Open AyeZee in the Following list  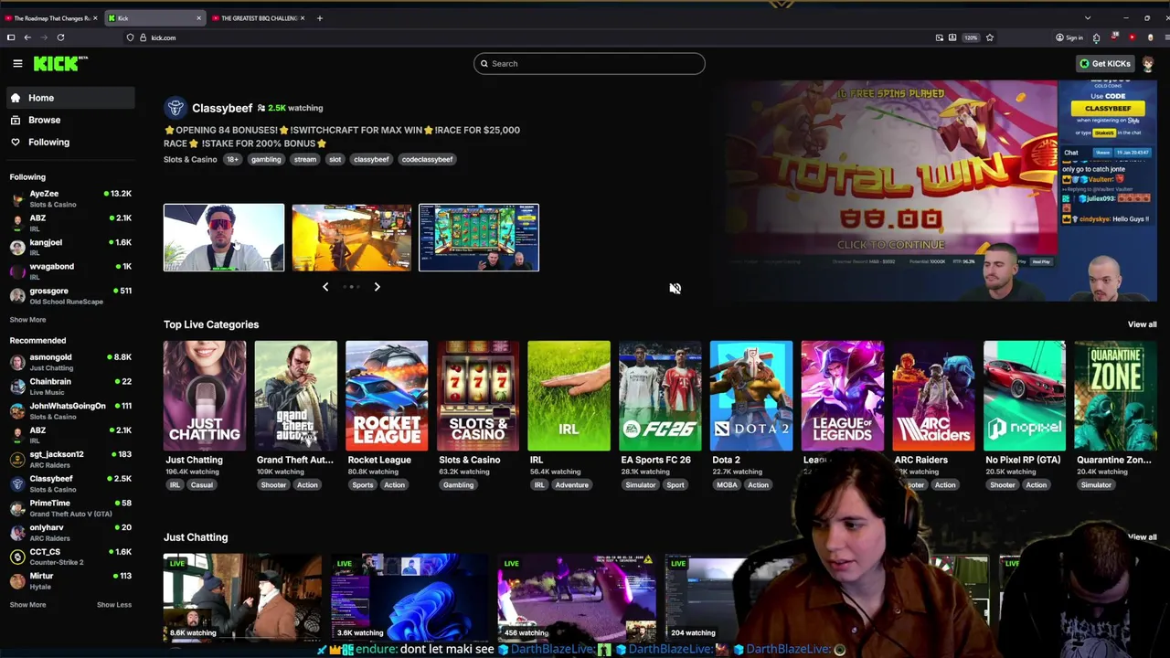70,198
